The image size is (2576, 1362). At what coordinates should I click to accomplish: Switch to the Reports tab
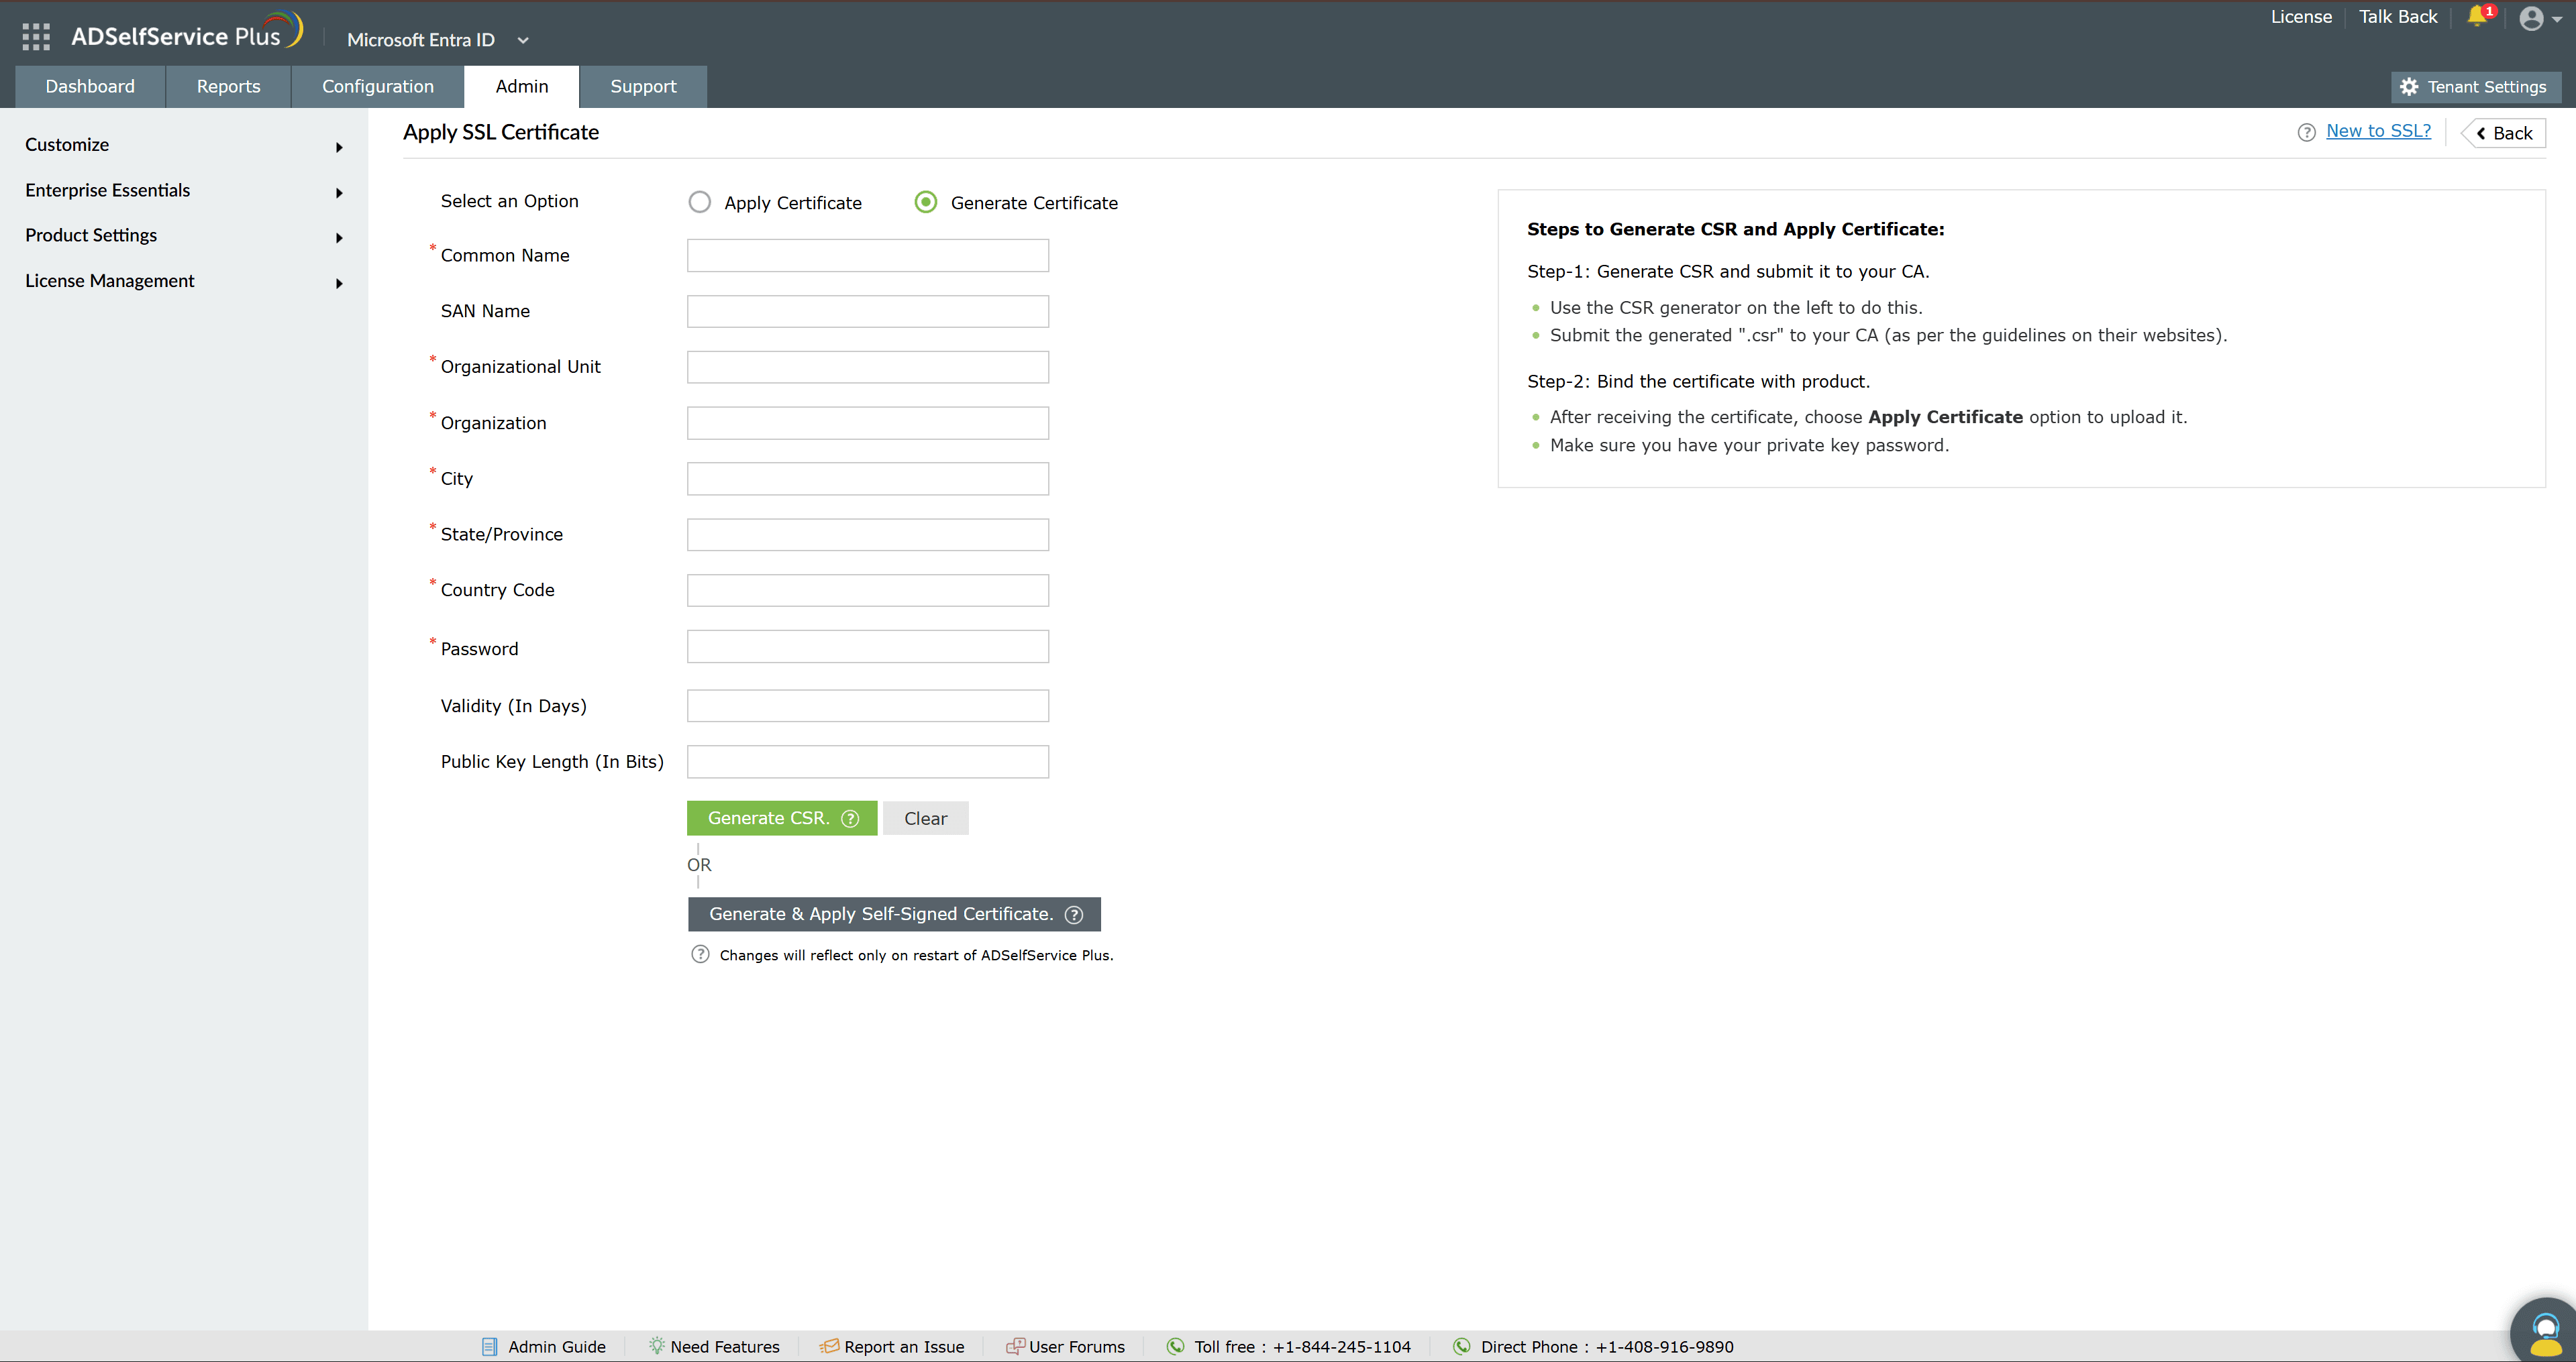(228, 87)
